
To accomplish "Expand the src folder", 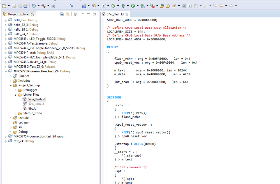I will [x=11, y=127].
